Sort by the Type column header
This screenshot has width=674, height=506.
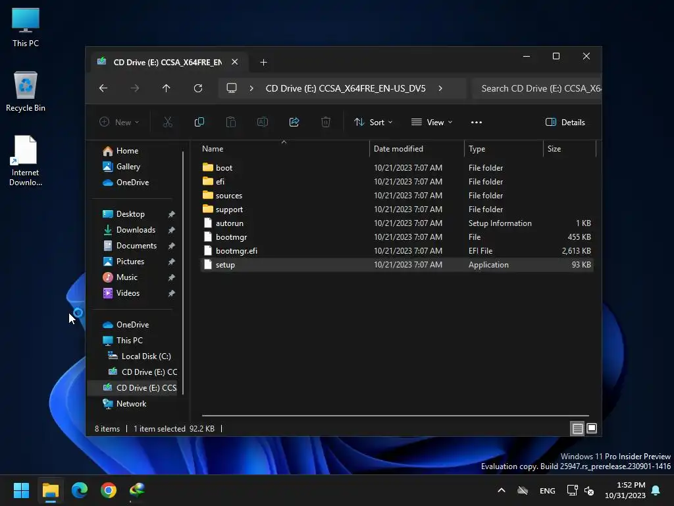tap(504, 149)
